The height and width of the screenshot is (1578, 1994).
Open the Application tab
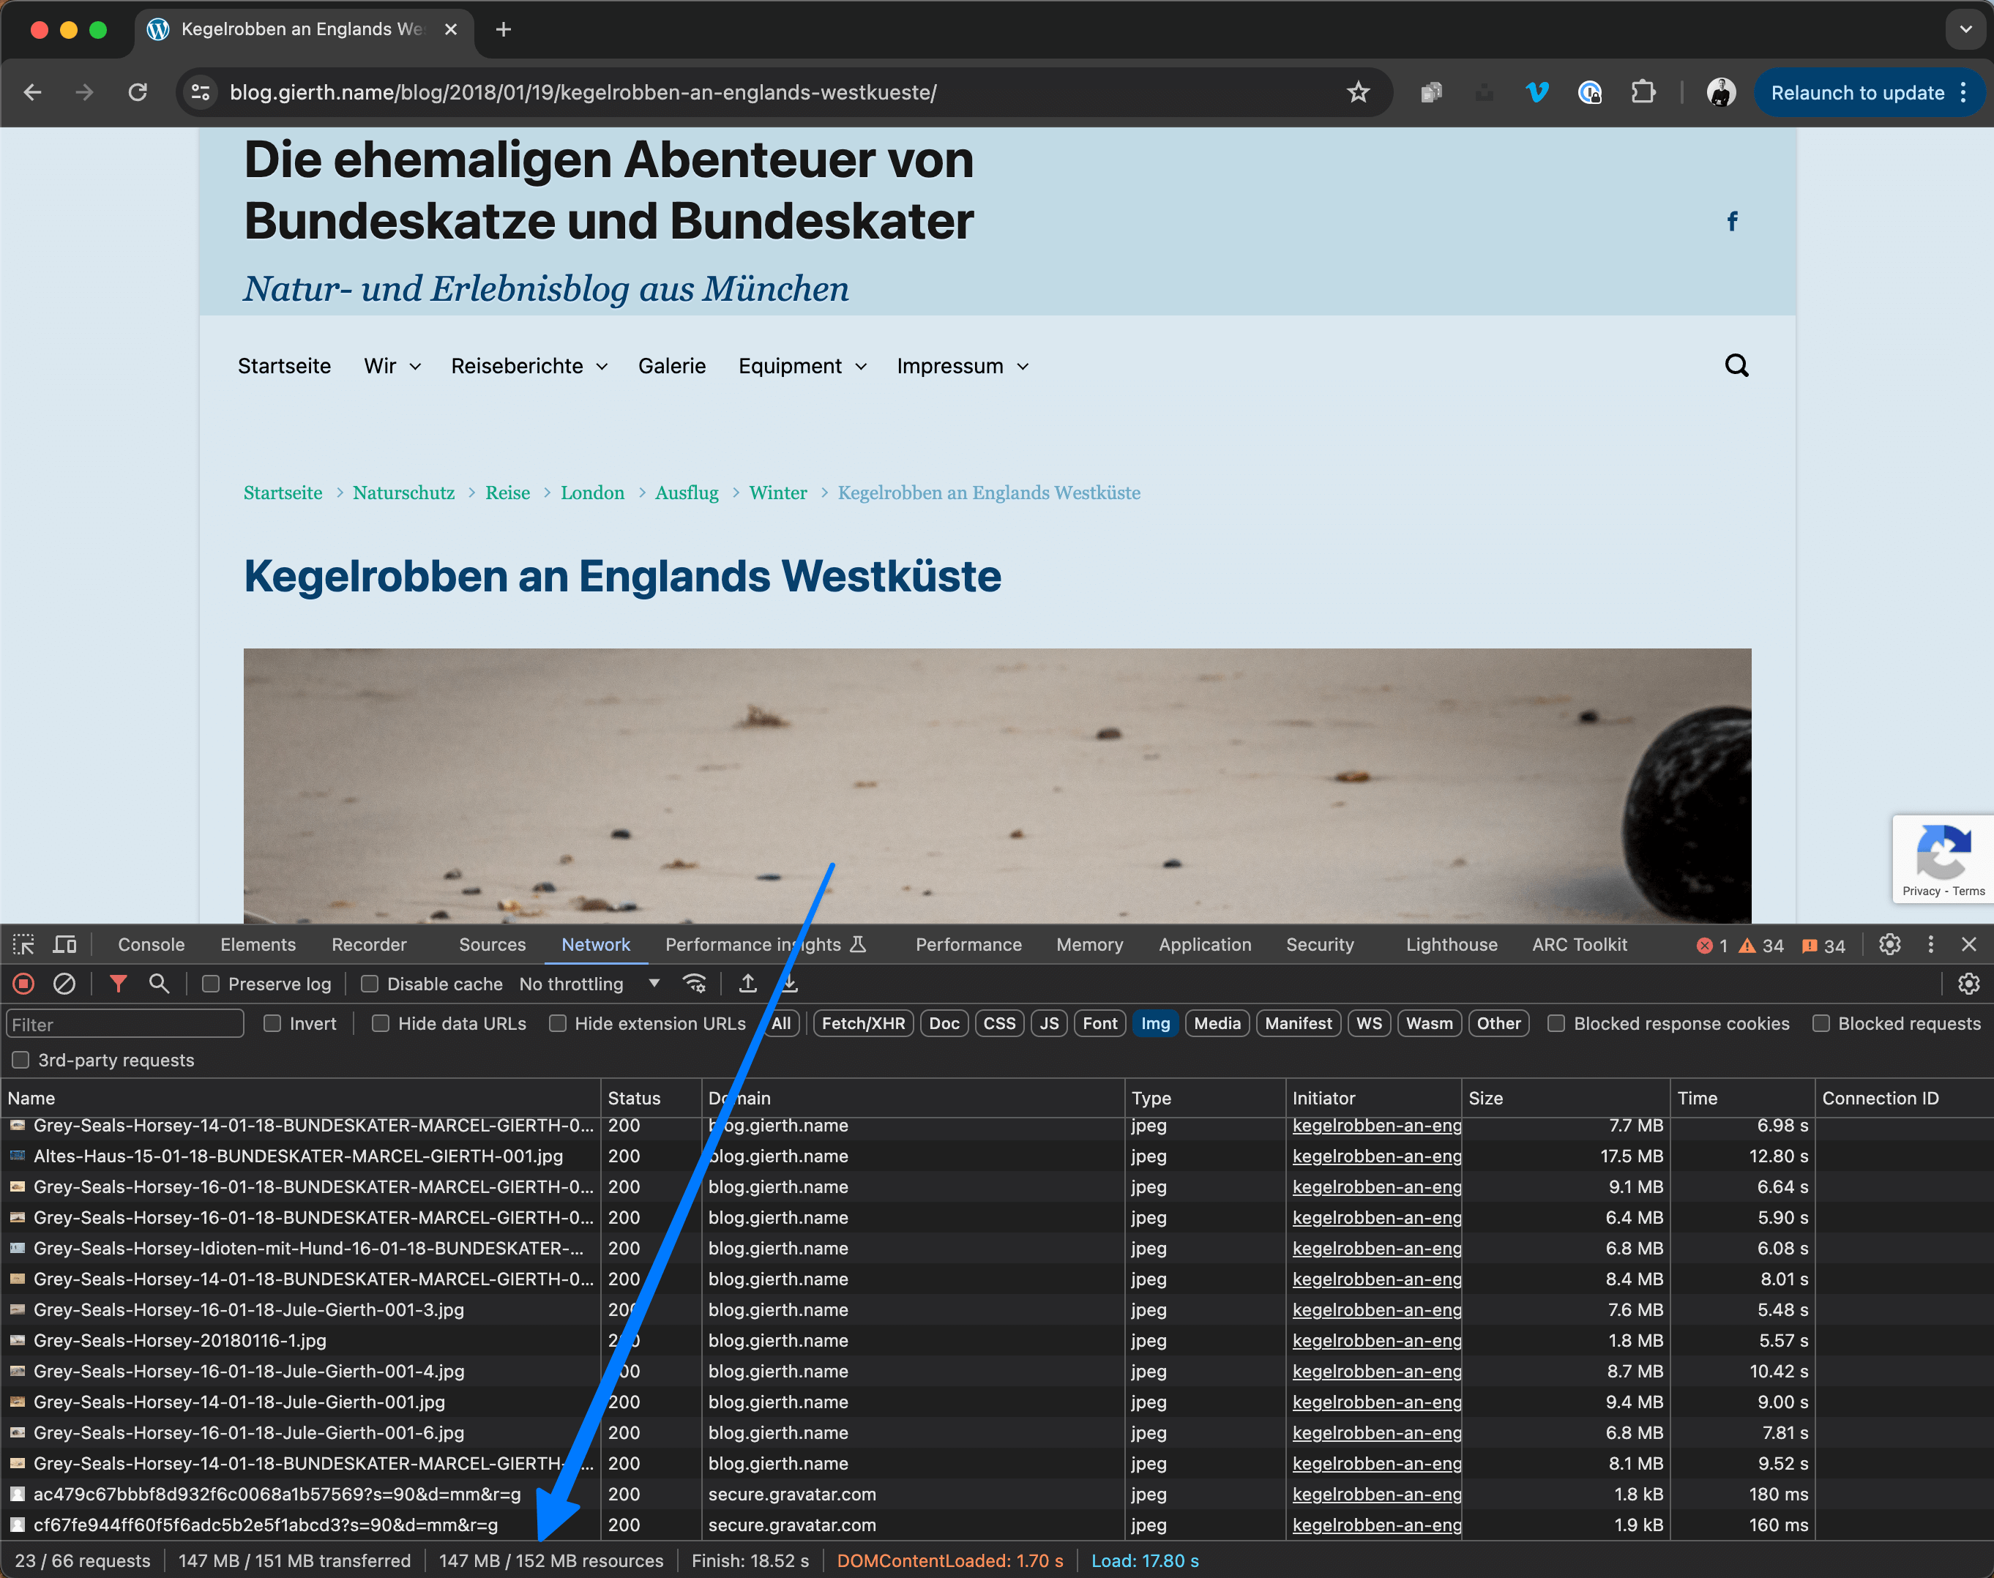(1205, 945)
